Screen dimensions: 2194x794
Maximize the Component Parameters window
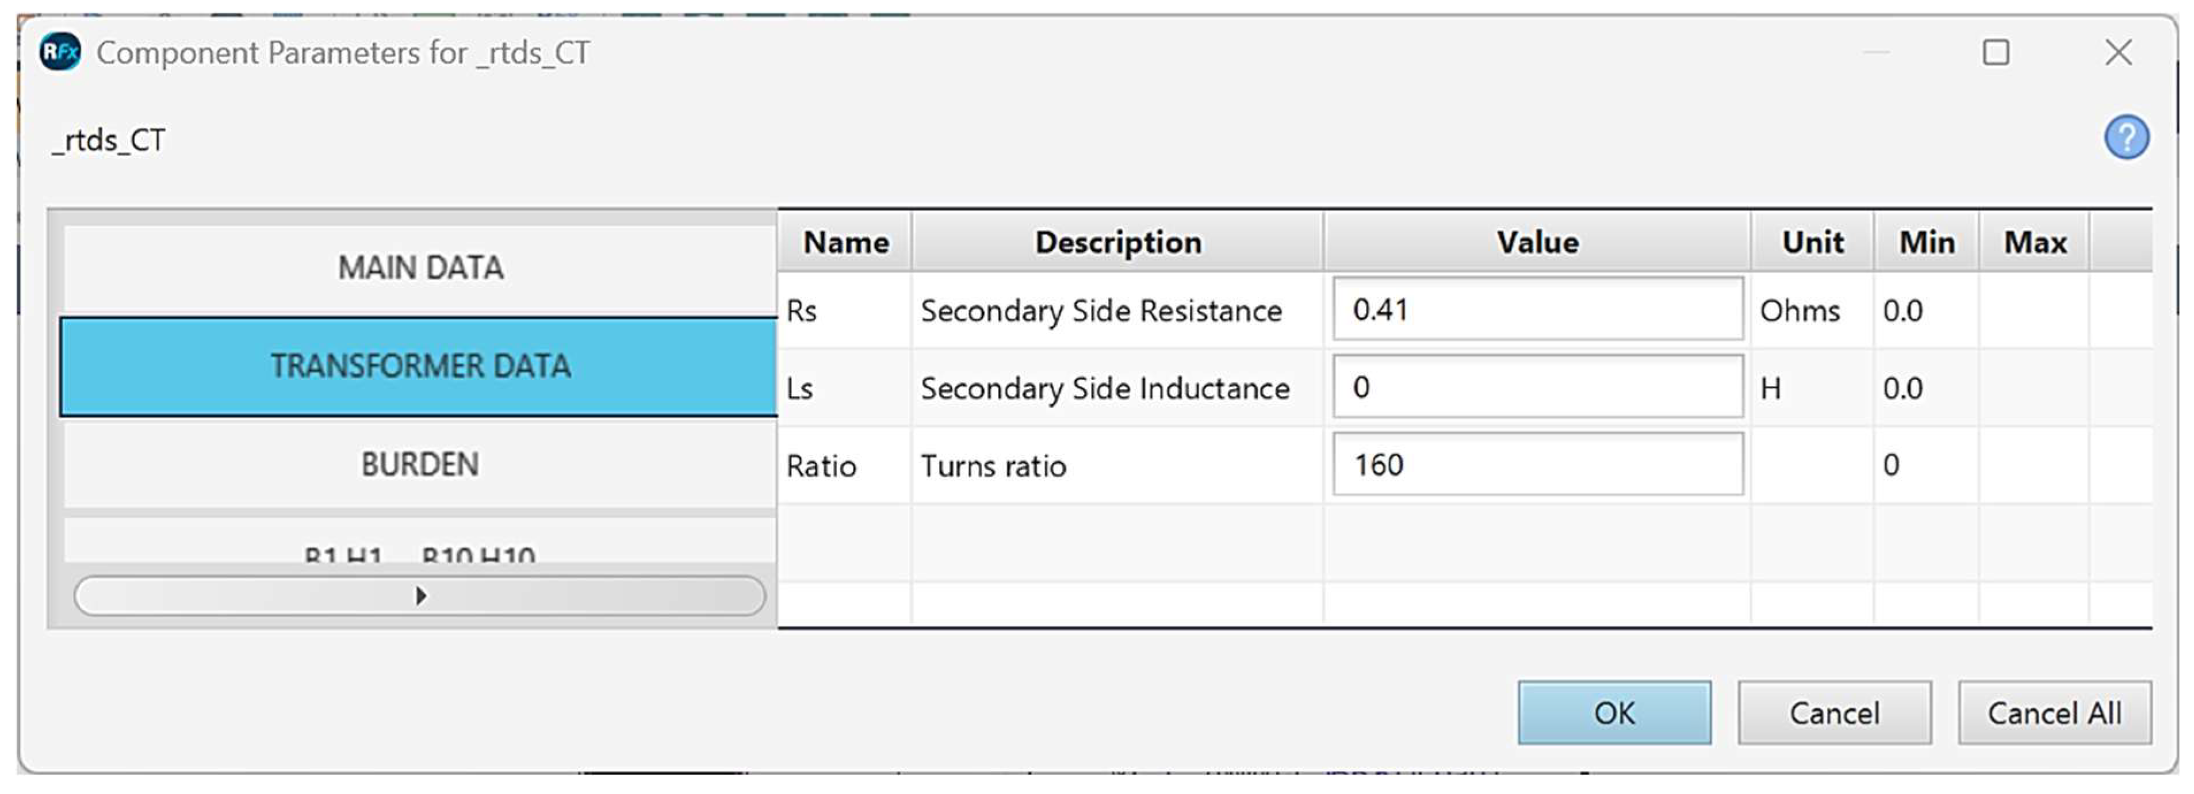coord(1996,53)
